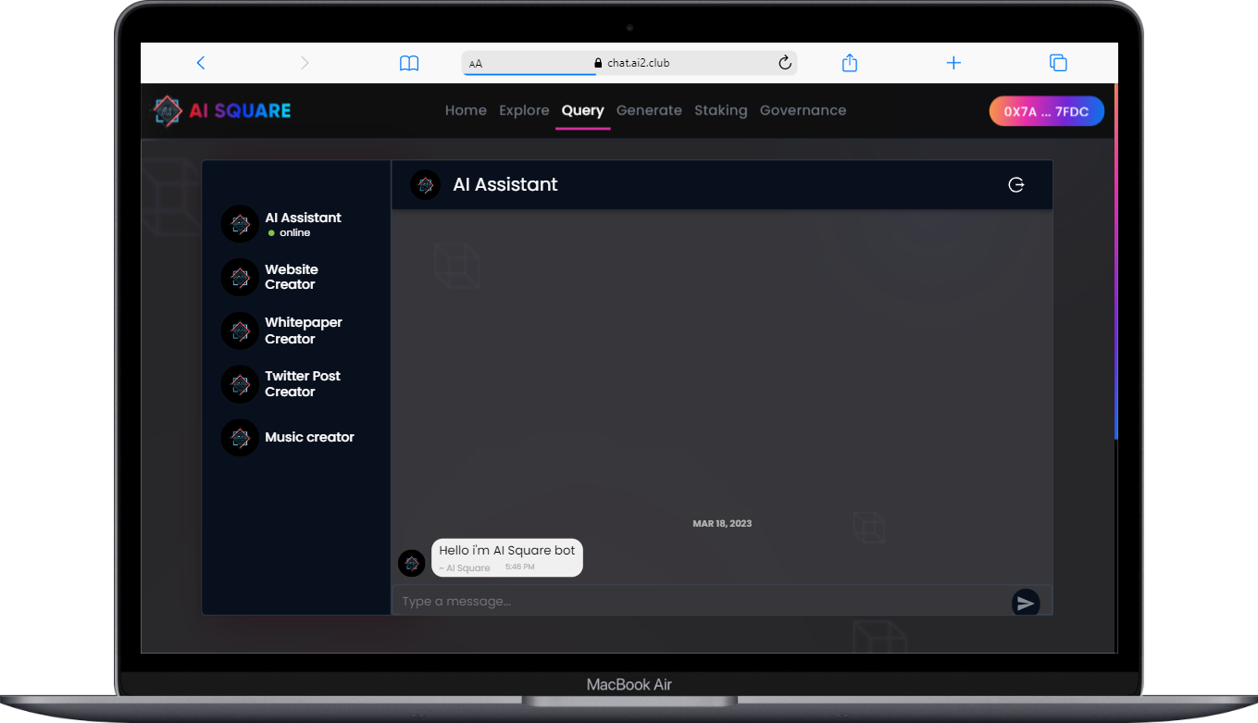
Task: Click the logout icon in chat header
Action: (1015, 185)
